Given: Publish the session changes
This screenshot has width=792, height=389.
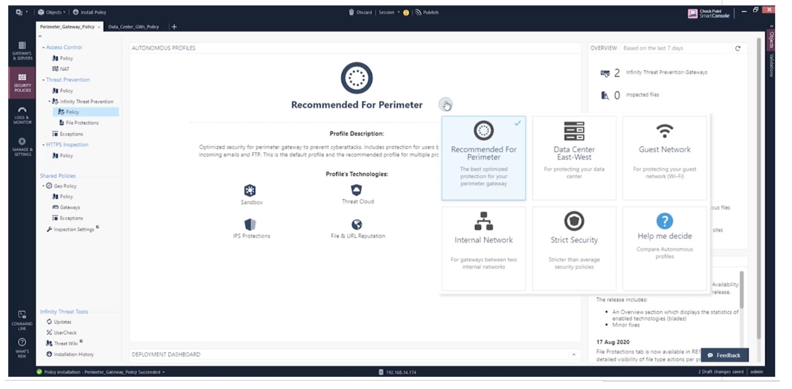Looking at the screenshot, I should tap(427, 12).
